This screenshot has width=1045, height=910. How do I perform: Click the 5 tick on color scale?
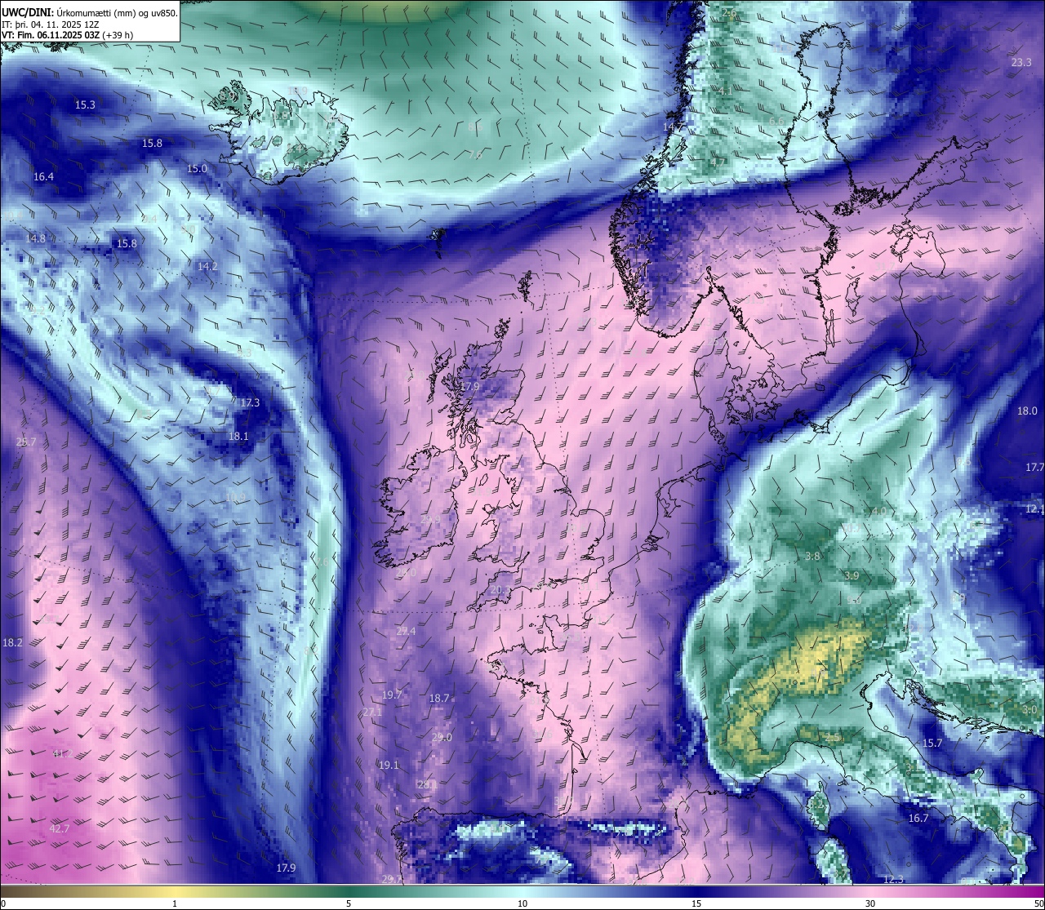349,903
